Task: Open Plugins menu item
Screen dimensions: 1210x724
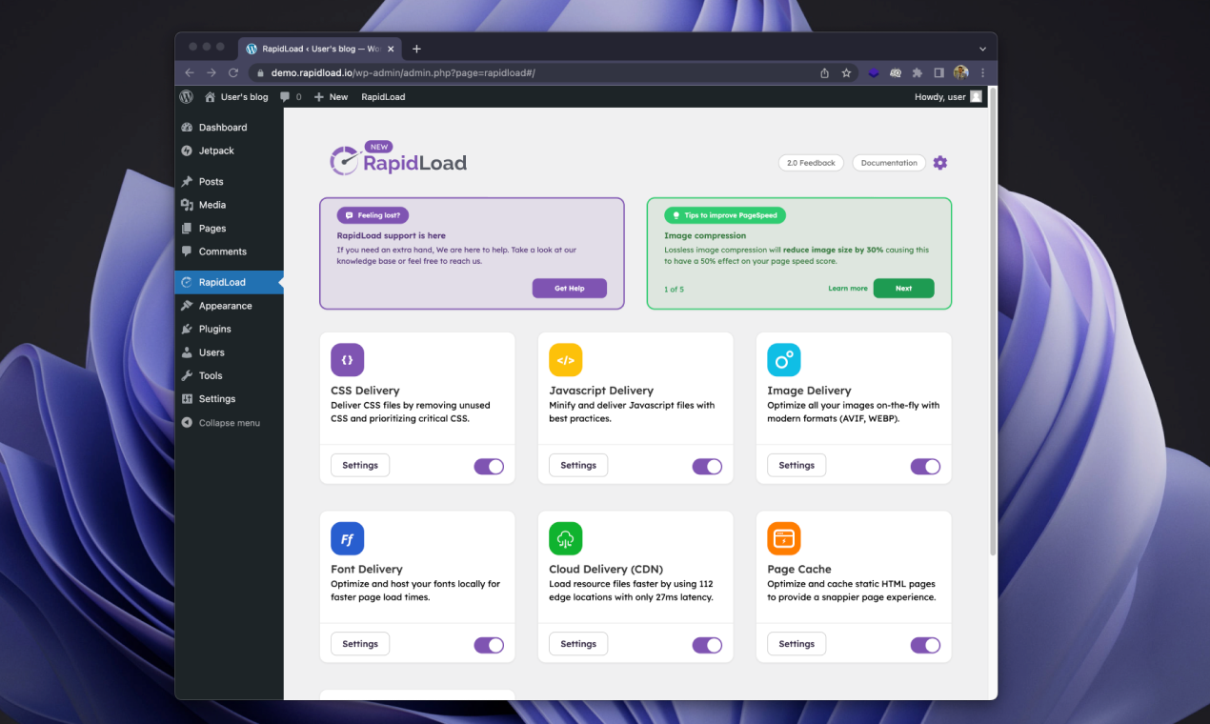Action: [x=229, y=329]
